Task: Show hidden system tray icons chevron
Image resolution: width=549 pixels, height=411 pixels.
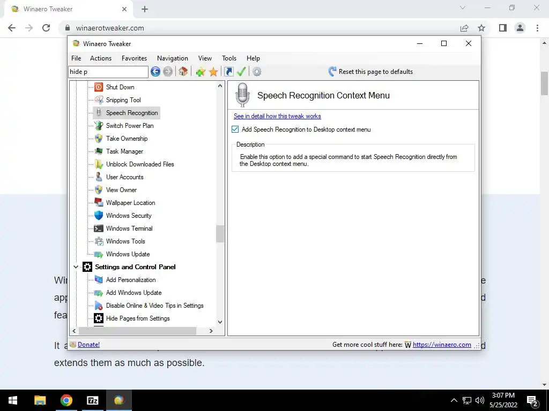Action: [454, 400]
